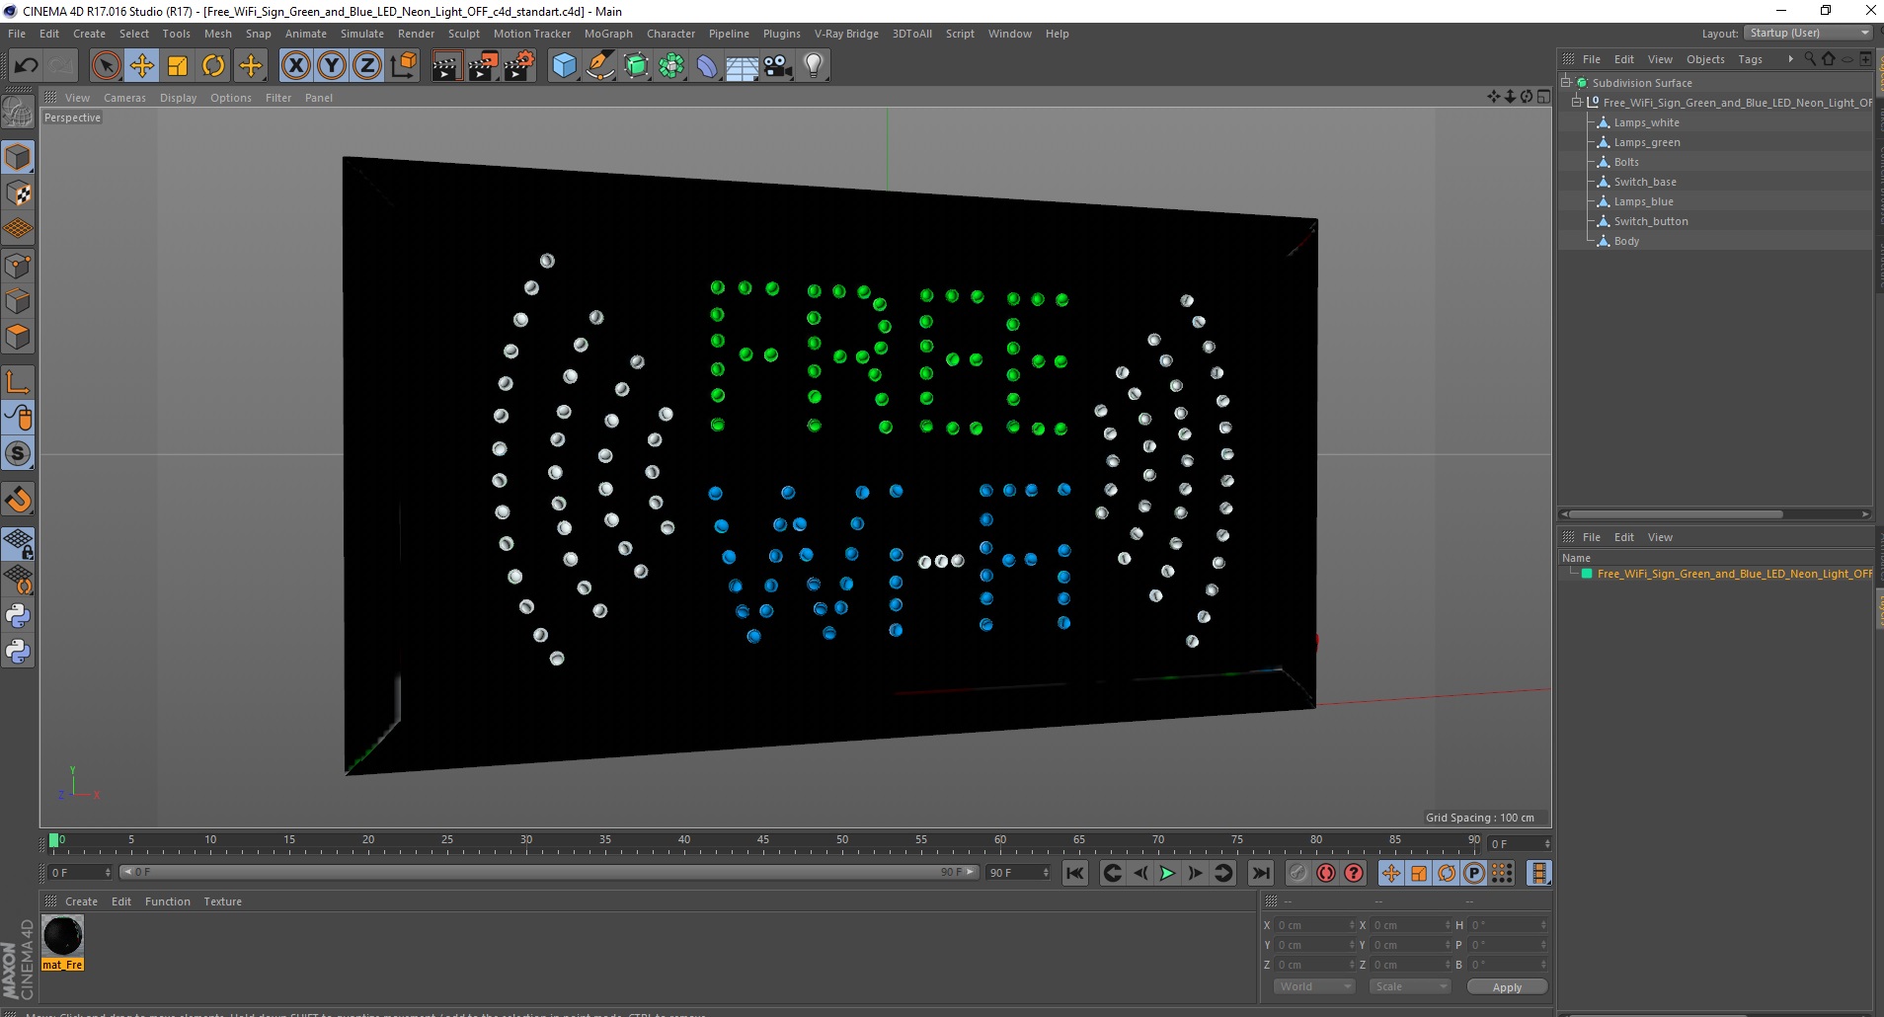Viewport: 1884px width, 1017px height.
Task: Toggle autokeying button
Action: pos(1326,873)
